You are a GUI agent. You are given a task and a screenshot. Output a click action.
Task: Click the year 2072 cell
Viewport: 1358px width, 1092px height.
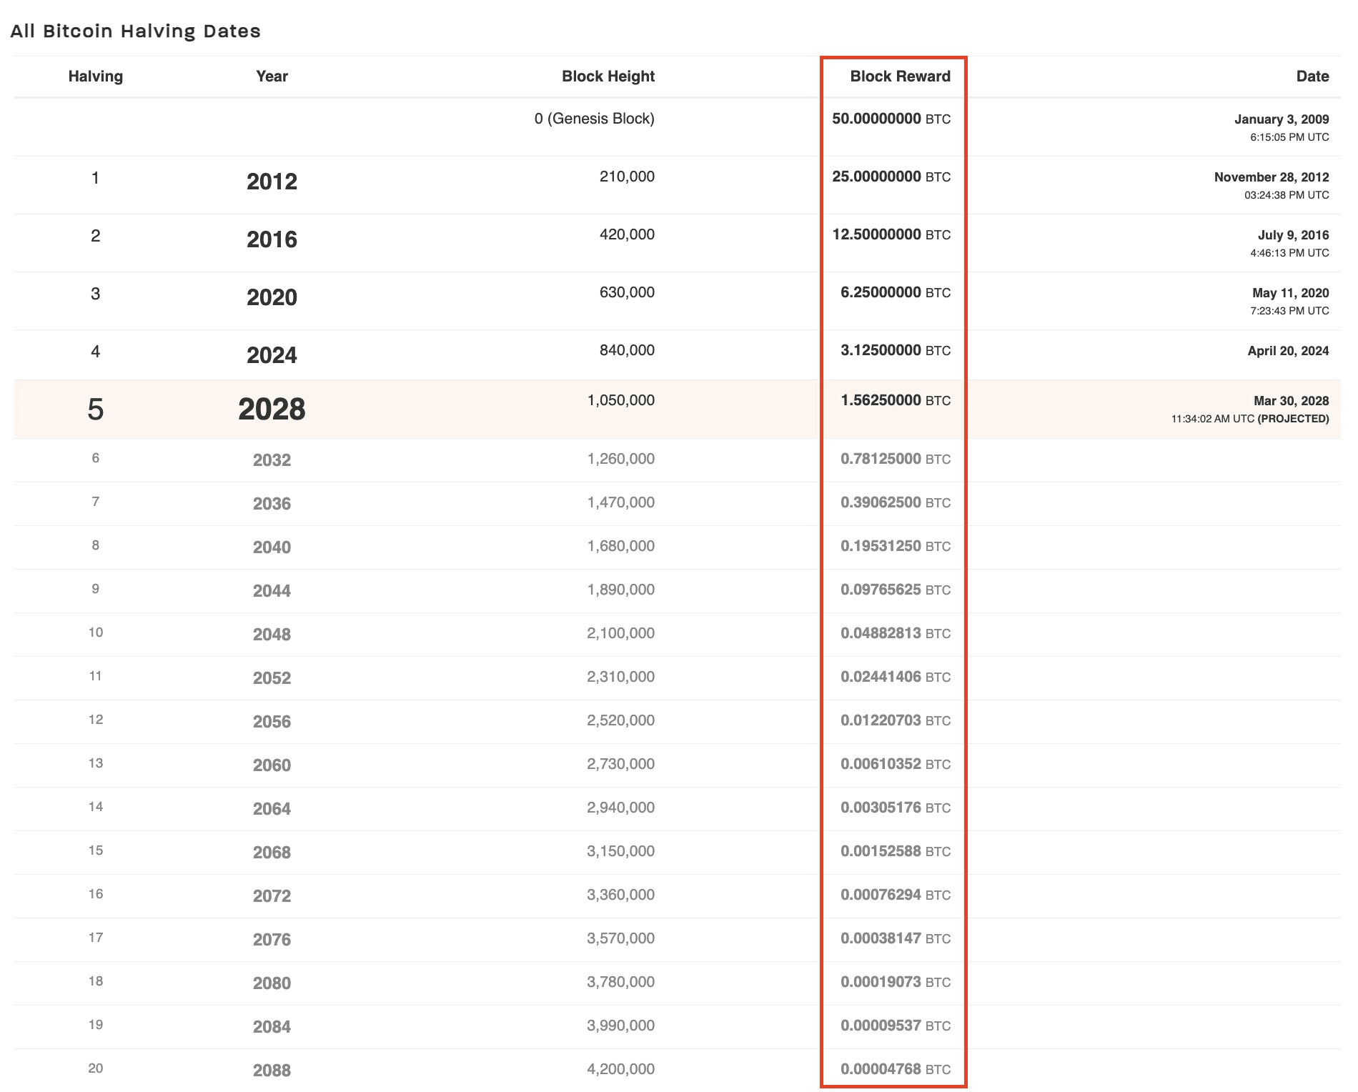272,896
